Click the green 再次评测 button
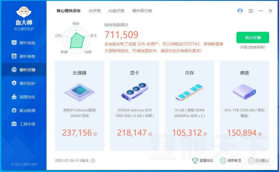This screenshot has width=279, height=172. click(x=253, y=38)
